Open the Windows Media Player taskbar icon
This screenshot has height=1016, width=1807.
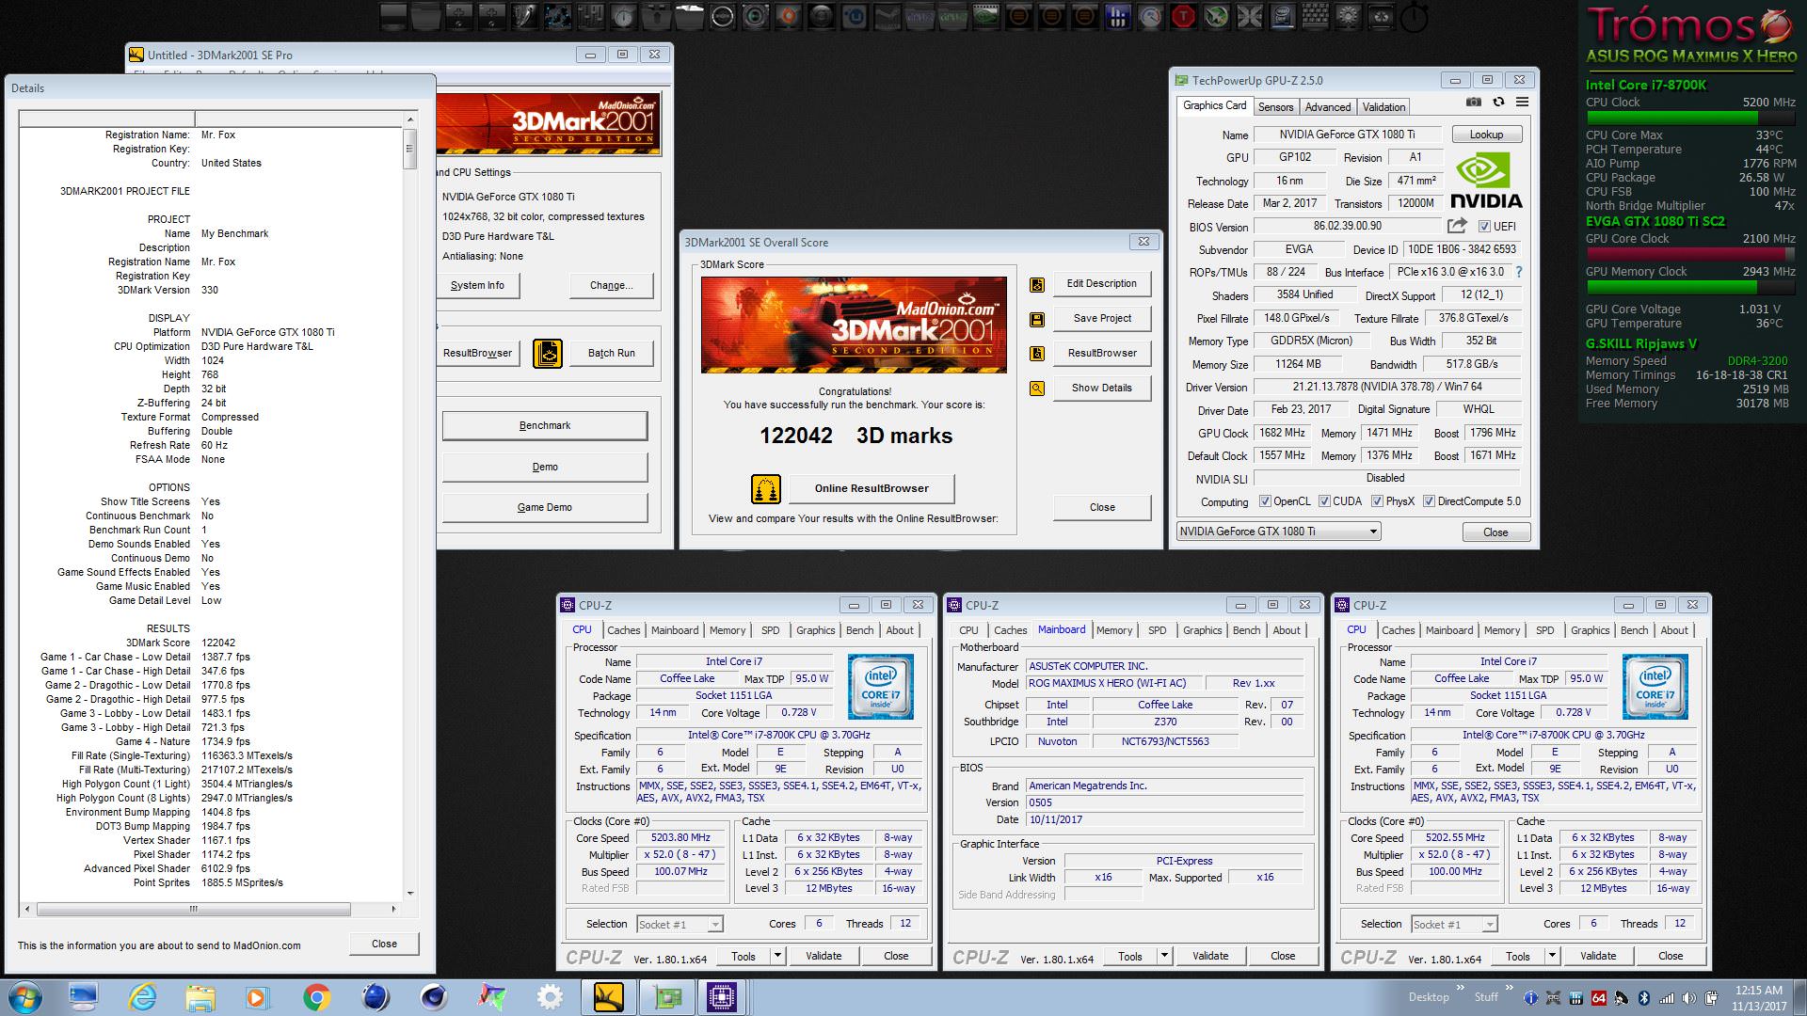[256, 997]
